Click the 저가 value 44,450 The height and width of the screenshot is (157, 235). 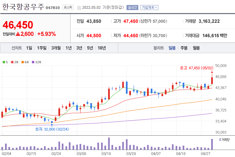[131, 35]
